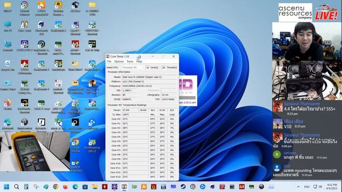Open the network and volume tray flyout
The height and width of the screenshot is (192, 342).
(317, 187)
